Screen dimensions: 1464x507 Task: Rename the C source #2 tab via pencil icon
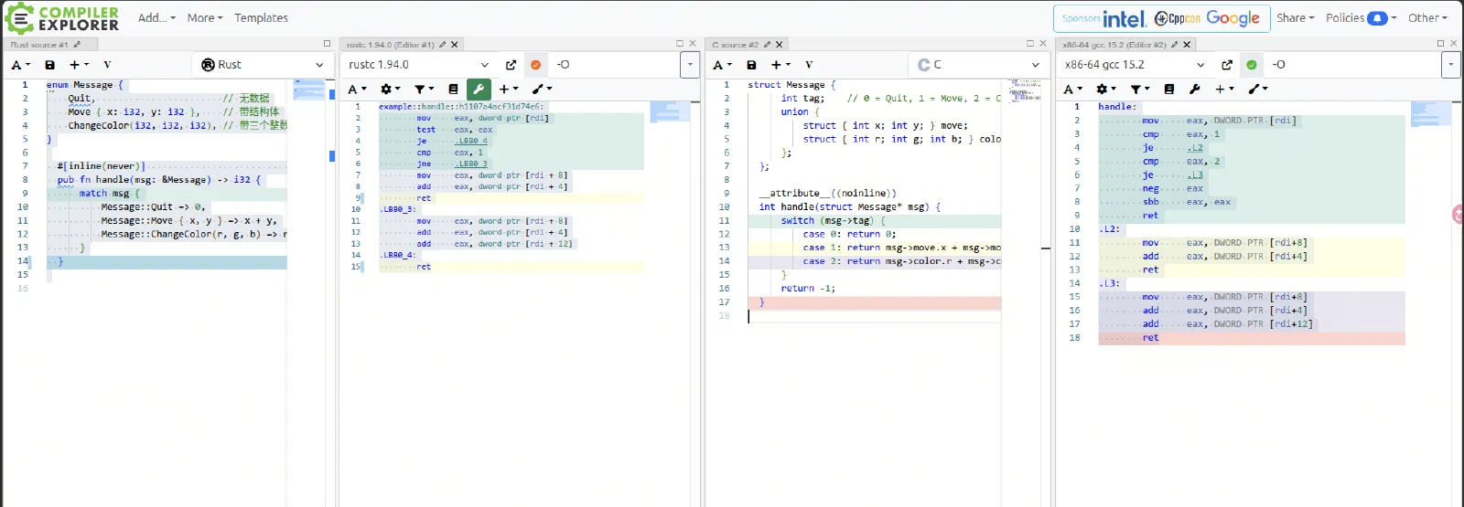pyautogui.click(x=767, y=44)
